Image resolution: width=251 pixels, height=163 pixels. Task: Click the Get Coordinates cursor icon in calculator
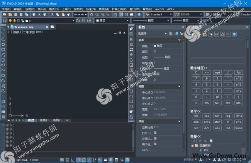tap(211, 34)
